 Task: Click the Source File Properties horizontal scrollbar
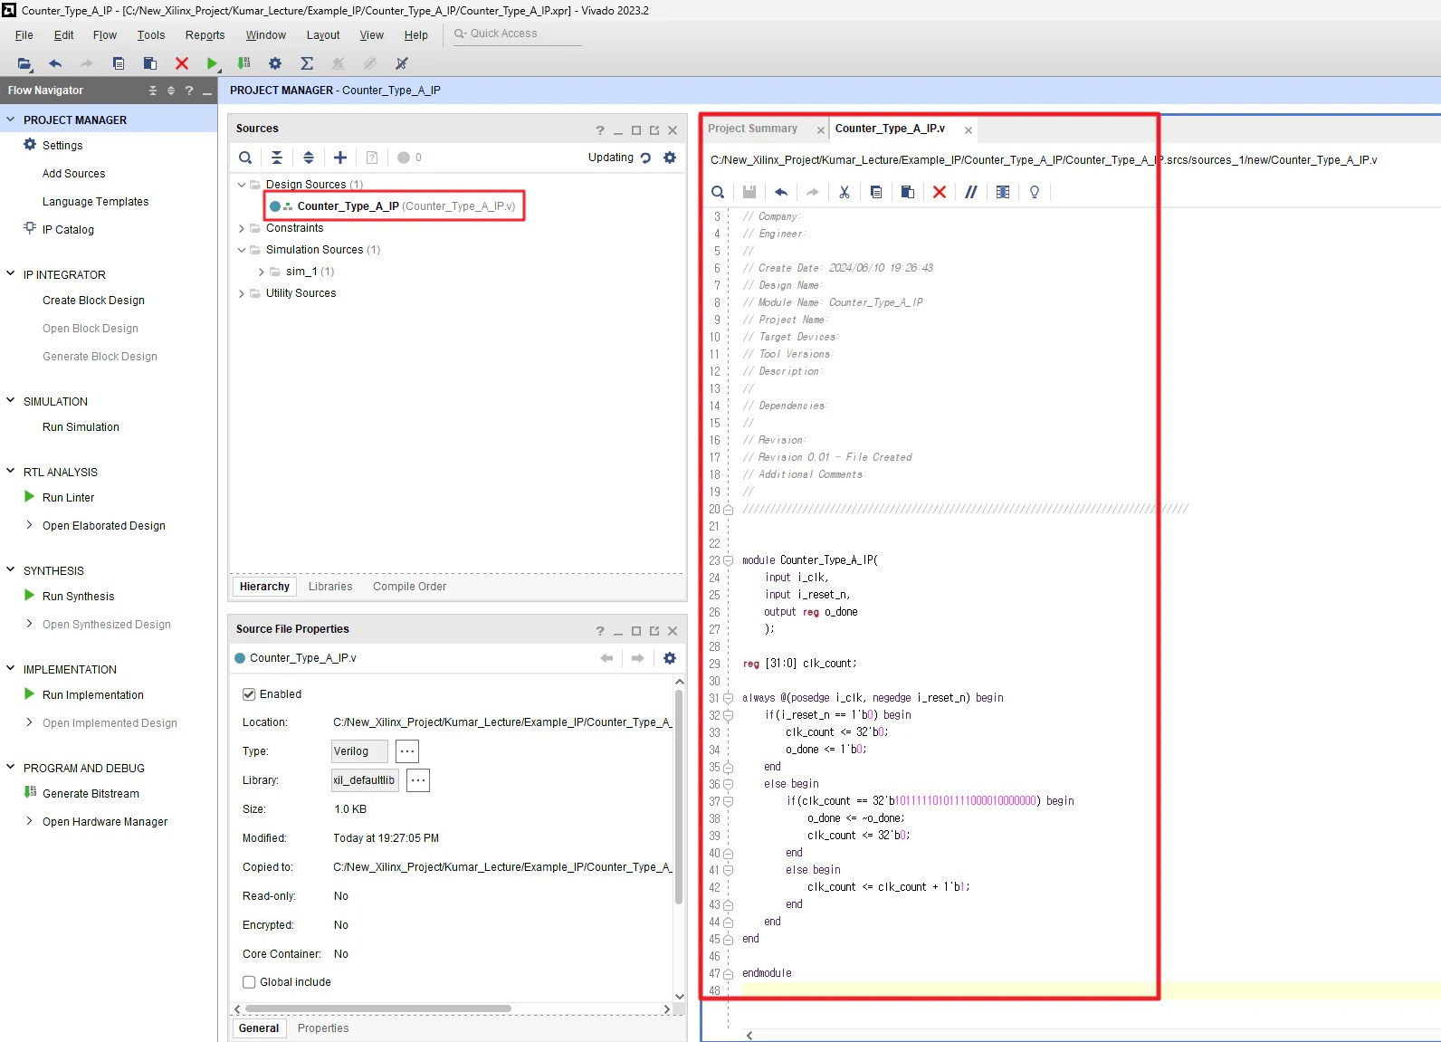[378, 1009]
